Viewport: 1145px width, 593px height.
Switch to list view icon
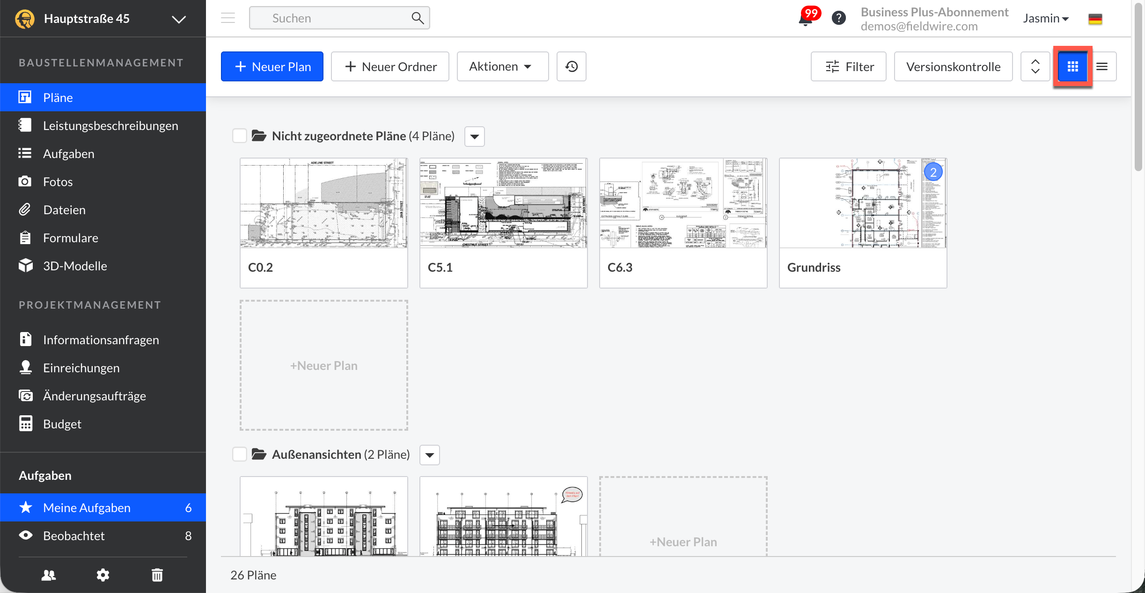click(x=1102, y=66)
